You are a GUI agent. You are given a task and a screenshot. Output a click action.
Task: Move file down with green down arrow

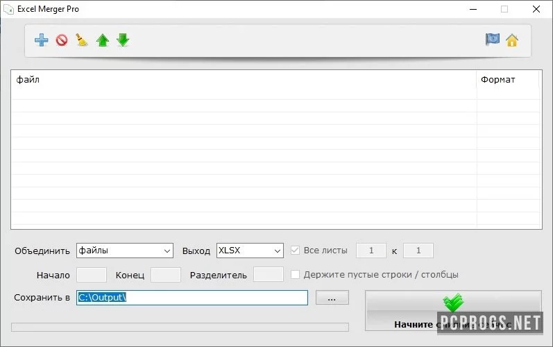point(123,40)
